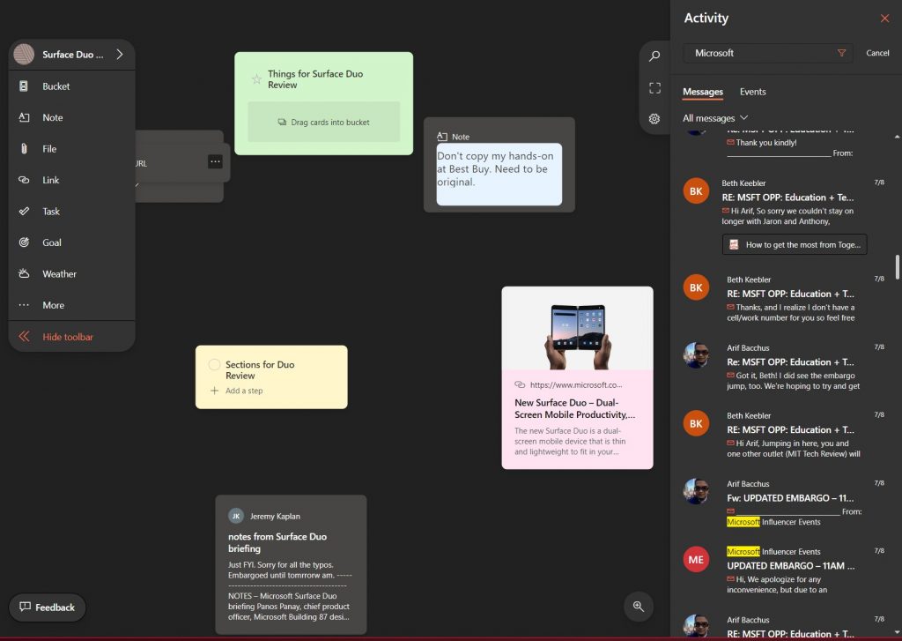This screenshot has width=902, height=641.
Task: Add a Task from the toolbar
Action: [72, 212]
